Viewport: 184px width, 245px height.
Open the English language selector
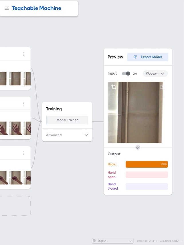coord(112,241)
